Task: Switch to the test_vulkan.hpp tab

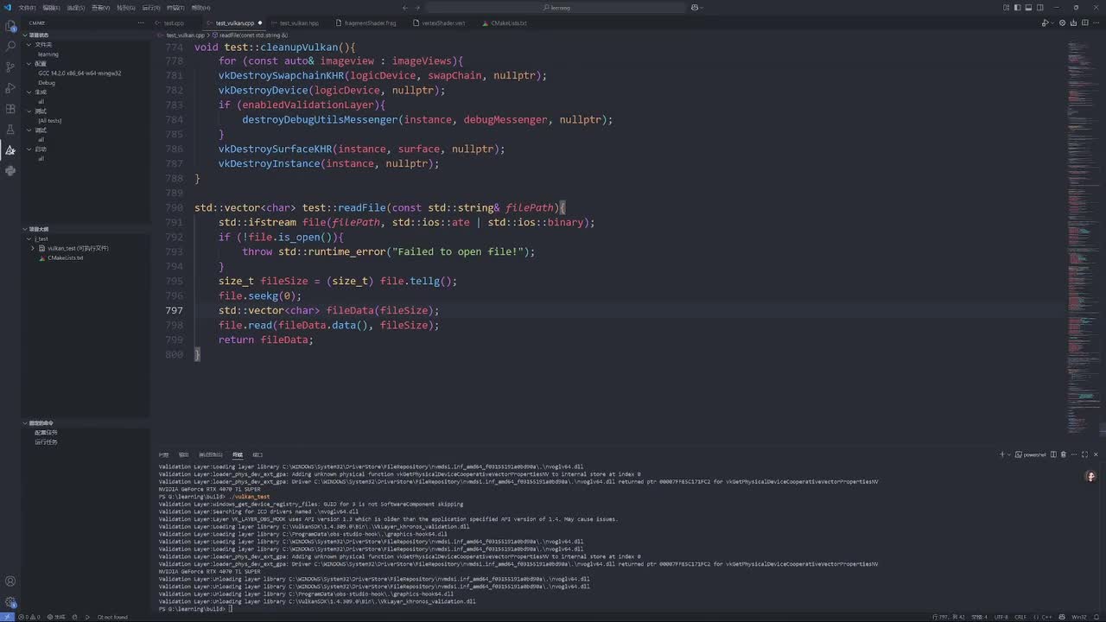Action: 299,23
